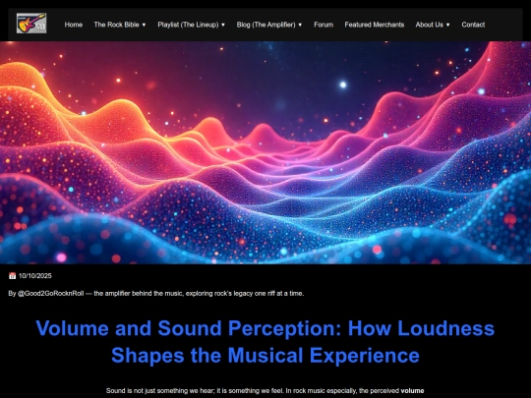The image size is (531, 398).
Task: Open the Home menu link
Action: (74, 25)
